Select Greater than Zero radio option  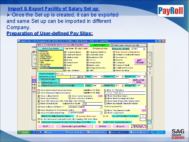[x=77, y=116]
